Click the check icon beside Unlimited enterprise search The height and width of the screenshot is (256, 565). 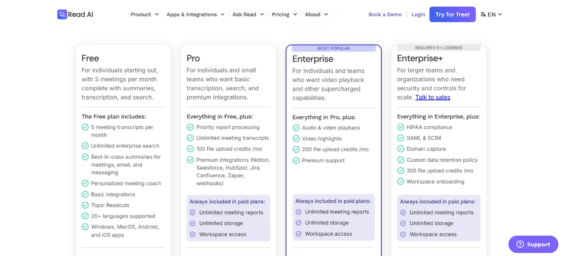point(85,145)
